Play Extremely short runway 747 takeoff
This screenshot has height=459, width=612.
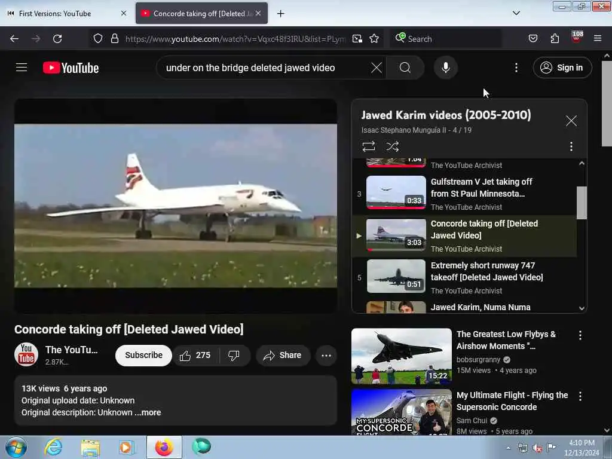click(x=464, y=277)
